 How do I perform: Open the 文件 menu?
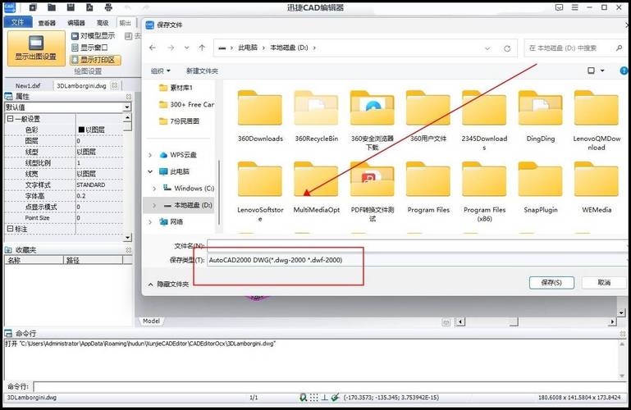pyautogui.click(x=17, y=22)
